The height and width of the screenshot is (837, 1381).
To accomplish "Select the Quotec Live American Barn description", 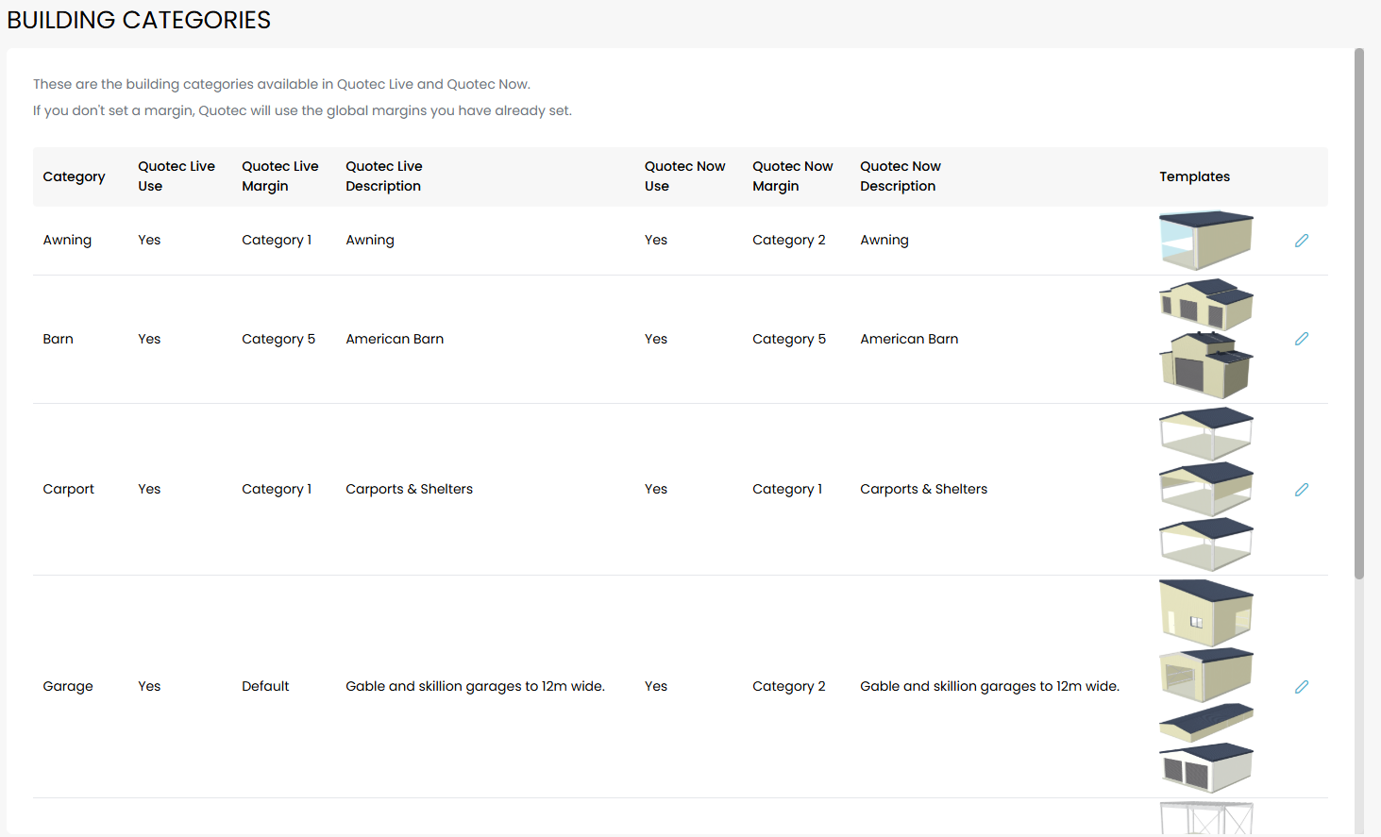I will 395,339.
